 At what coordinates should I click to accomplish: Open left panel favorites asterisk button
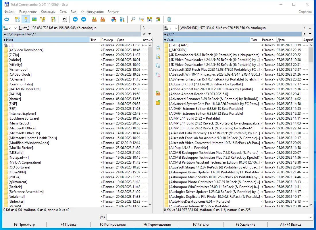coord(144,34)
